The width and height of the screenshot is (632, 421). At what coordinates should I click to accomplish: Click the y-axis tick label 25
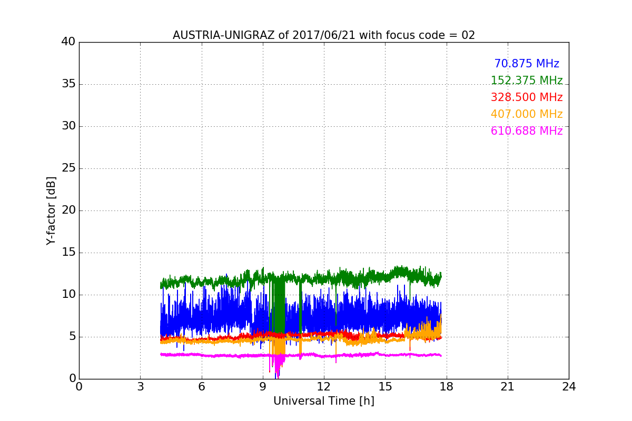[x=68, y=168]
